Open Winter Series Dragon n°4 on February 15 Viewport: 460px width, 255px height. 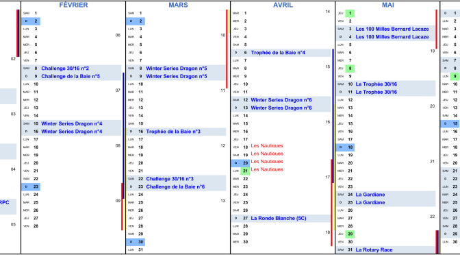click(x=72, y=123)
